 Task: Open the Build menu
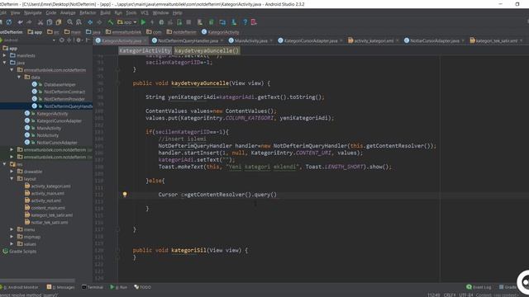click(105, 13)
